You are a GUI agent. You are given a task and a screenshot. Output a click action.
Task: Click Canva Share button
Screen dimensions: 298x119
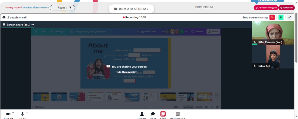213,31
